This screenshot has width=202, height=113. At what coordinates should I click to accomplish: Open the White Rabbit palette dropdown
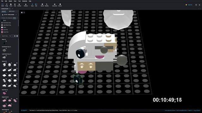(9, 15)
